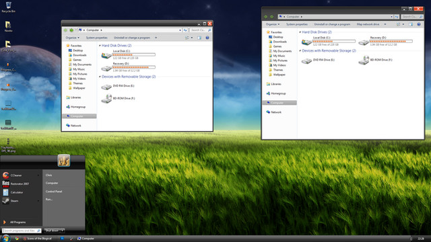Refresh the address bar in right window
Image resolution: width=431 pixels, height=242 pixels.
coord(397,17)
